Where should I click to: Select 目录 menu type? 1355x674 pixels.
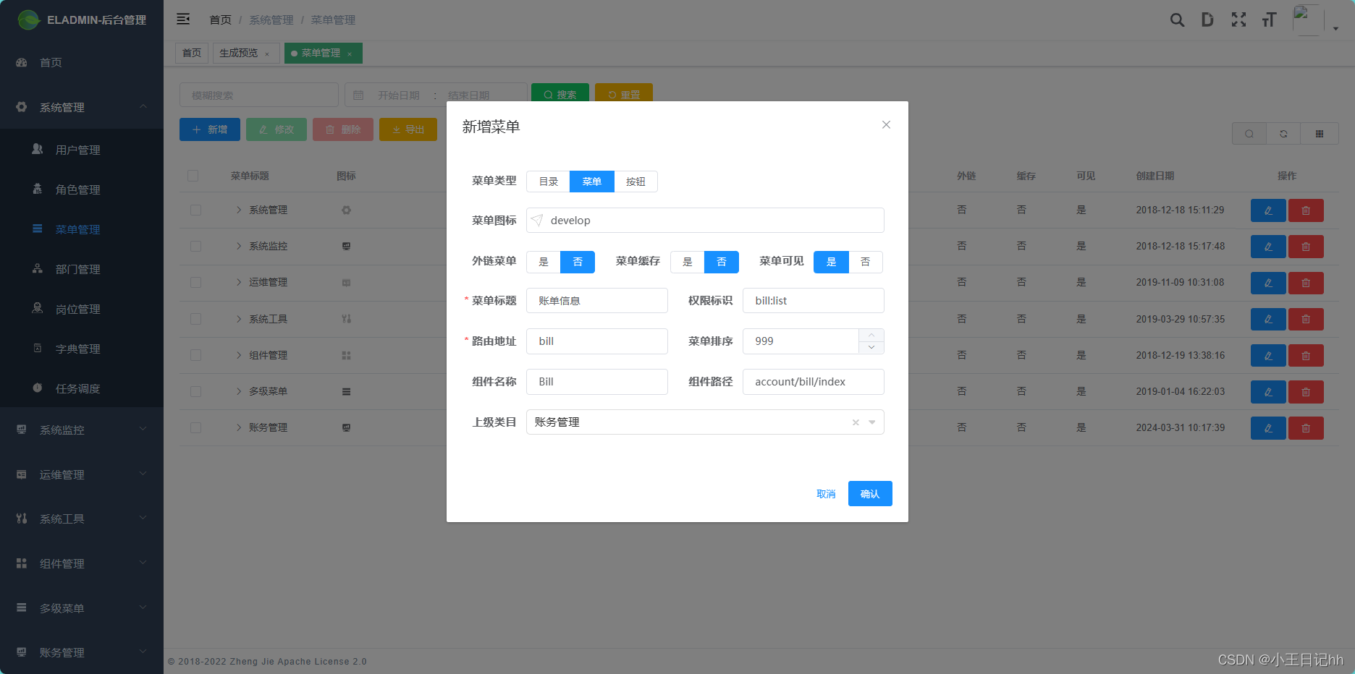click(x=549, y=182)
